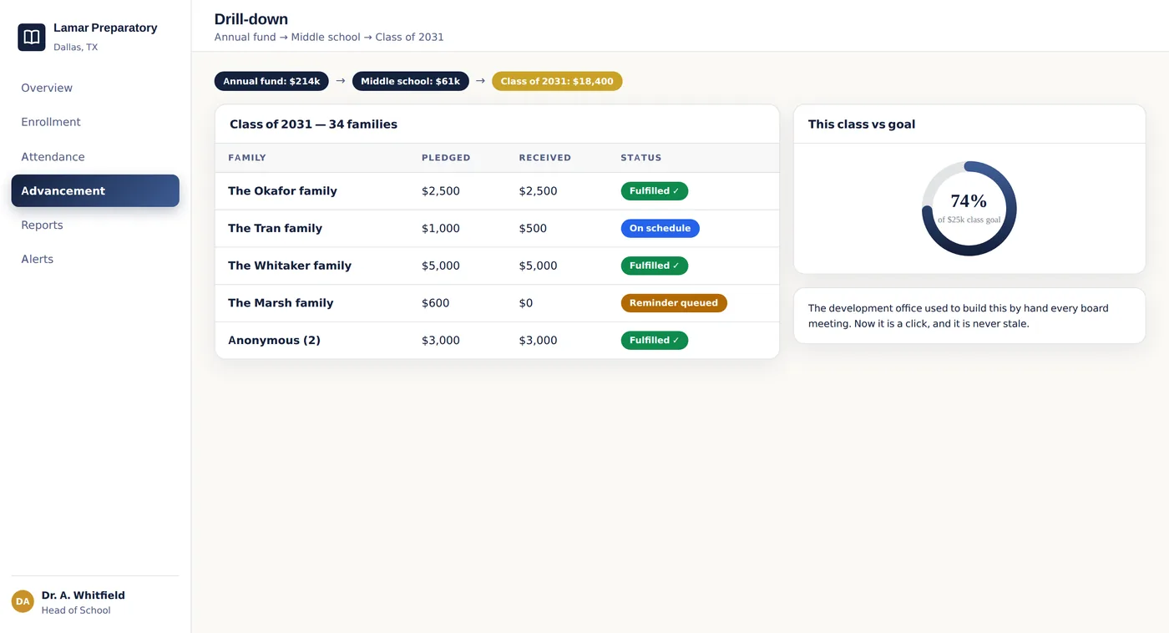Select The Marsh family row name

(x=281, y=303)
